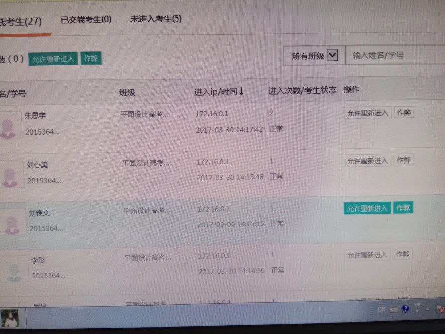Click 朱思宇's avatar icon
This screenshot has width=445, height=334.
click(x=10, y=126)
